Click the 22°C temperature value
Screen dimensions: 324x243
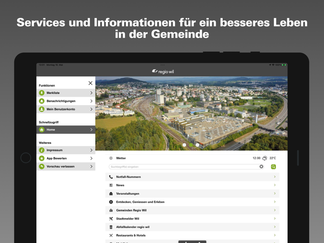273,158
